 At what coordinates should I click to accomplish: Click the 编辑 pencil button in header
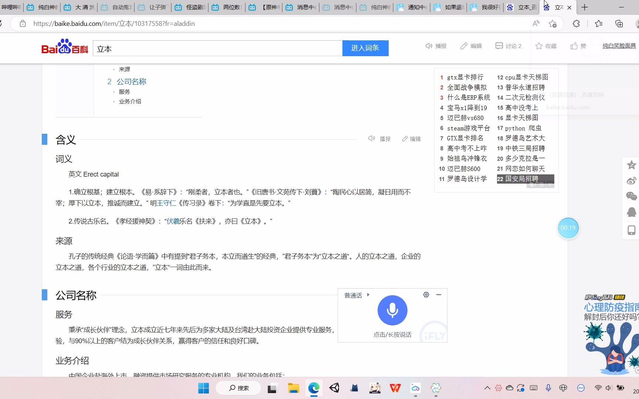[471, 46]
